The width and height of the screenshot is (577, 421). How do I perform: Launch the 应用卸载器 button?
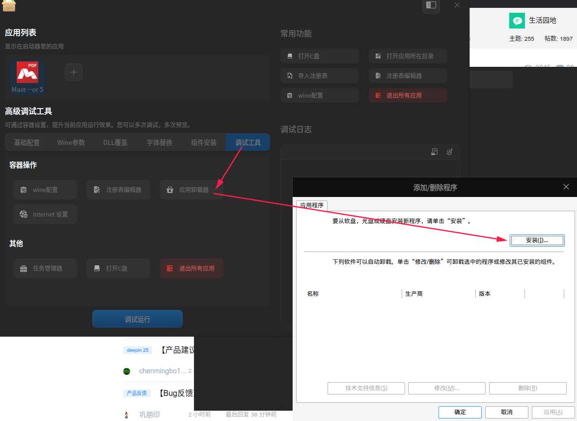tap(192, 190)
